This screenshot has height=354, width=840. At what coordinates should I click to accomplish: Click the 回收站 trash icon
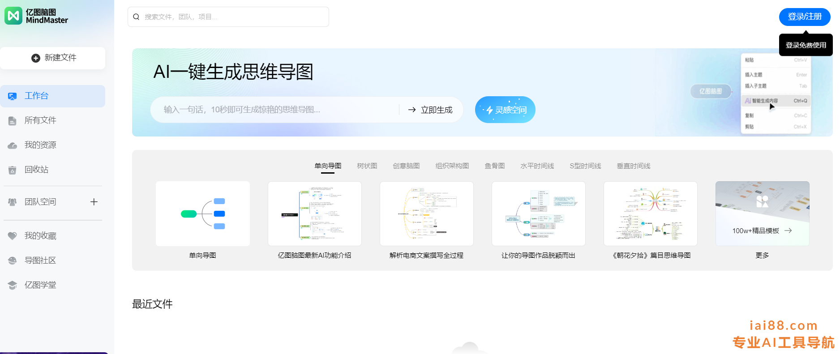point(13,170)
